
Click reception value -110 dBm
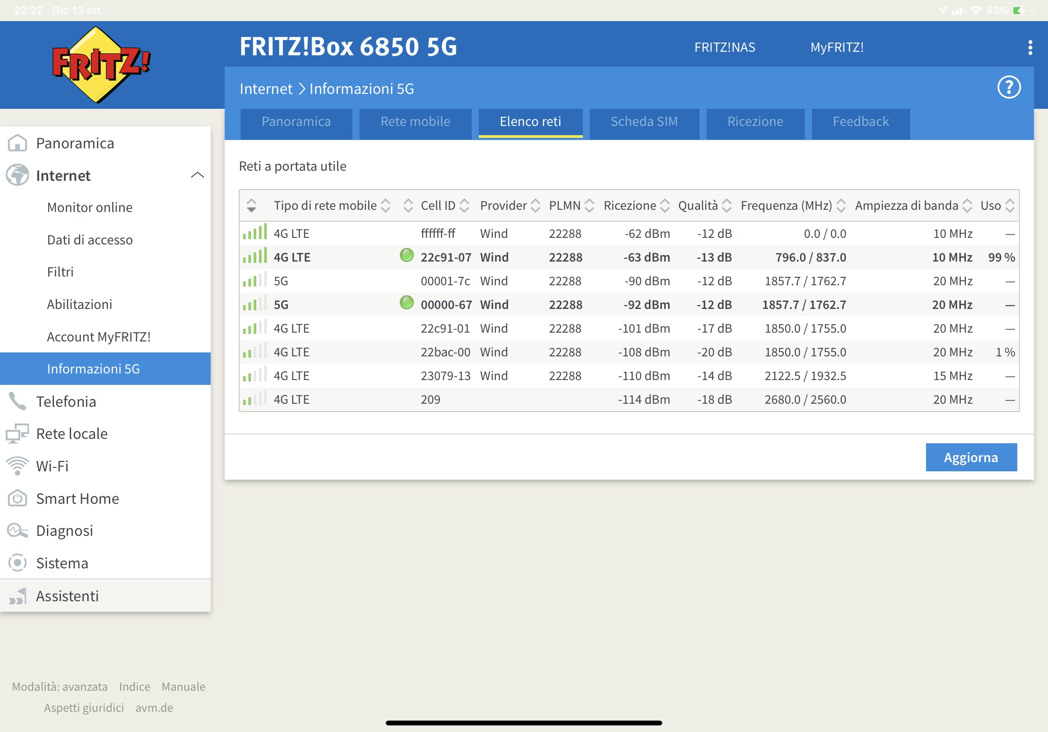click(x=643, y=376)
